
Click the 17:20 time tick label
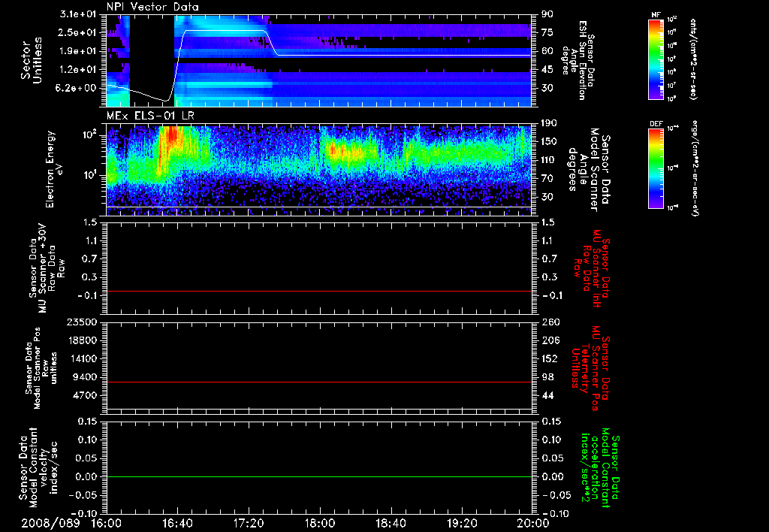pos(249,524)
